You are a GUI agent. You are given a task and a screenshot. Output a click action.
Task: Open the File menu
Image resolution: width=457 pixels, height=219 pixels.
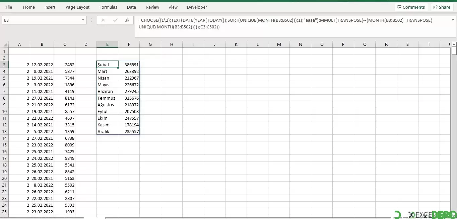[x=9, y=7]
